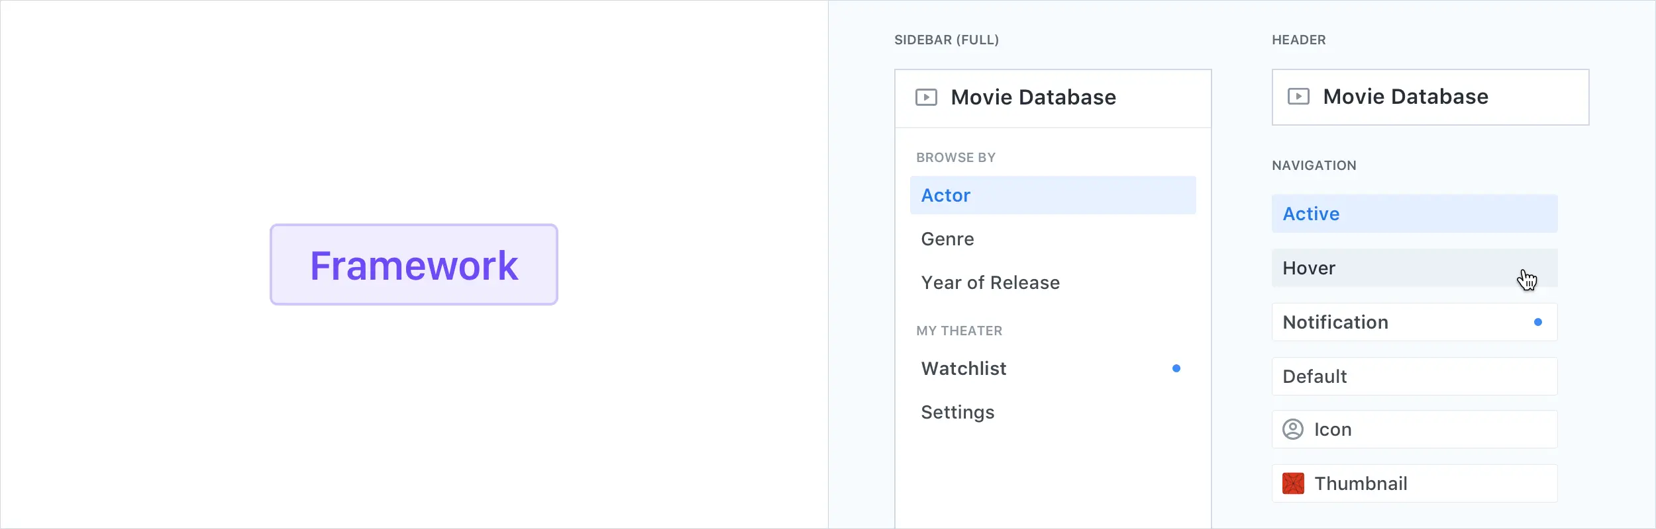Open the Notification navigation item

click(x=1335, y=323)
